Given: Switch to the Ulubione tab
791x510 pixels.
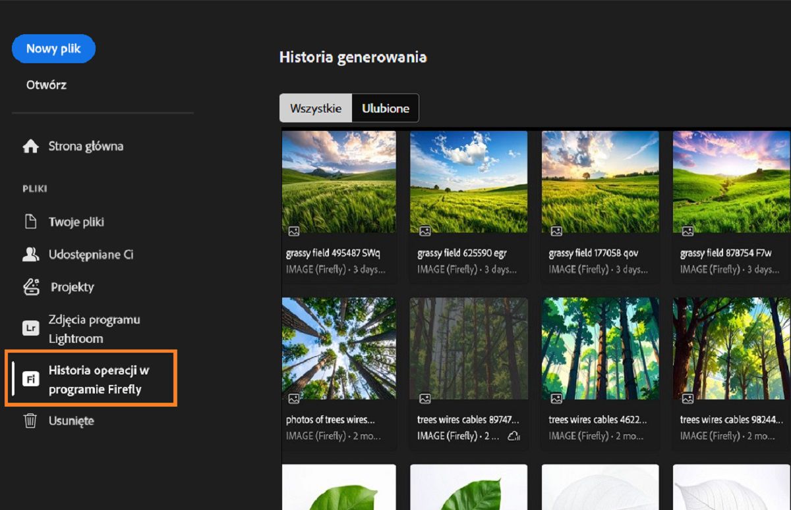Looking at the screenshot, I should [386, 109].
